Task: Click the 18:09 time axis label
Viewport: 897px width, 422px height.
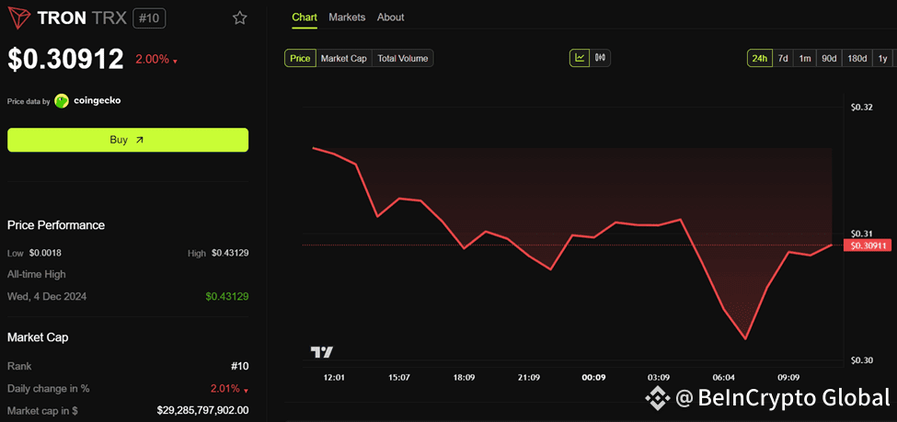Action: [464, 378]
